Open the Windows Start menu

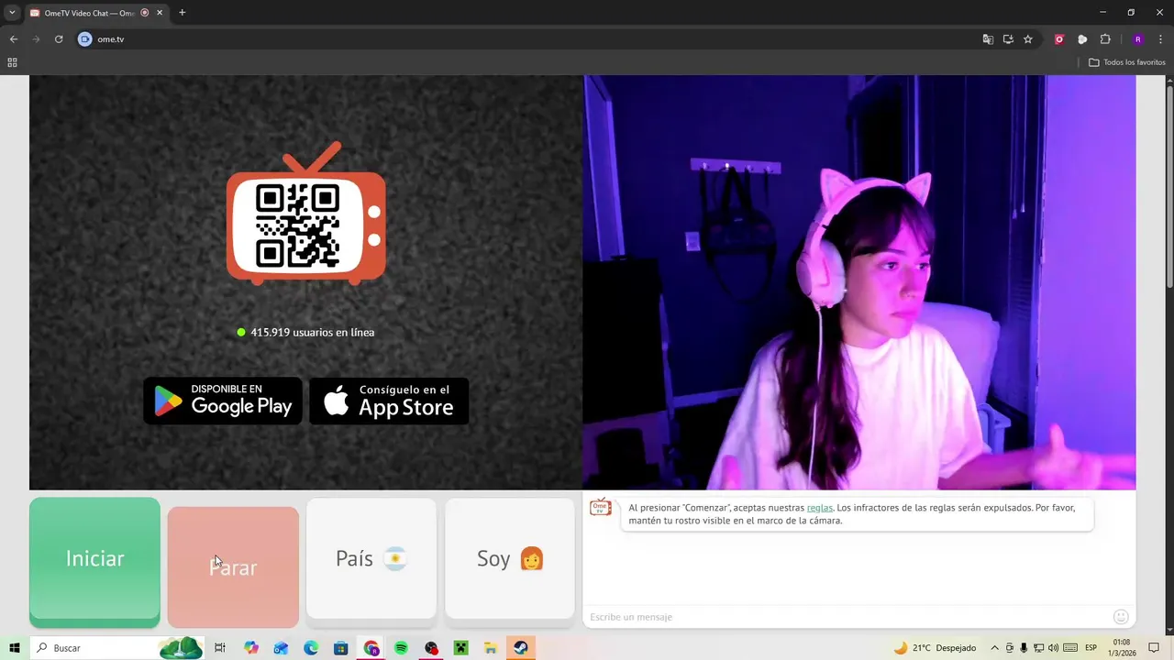click(x=15, y=648)
